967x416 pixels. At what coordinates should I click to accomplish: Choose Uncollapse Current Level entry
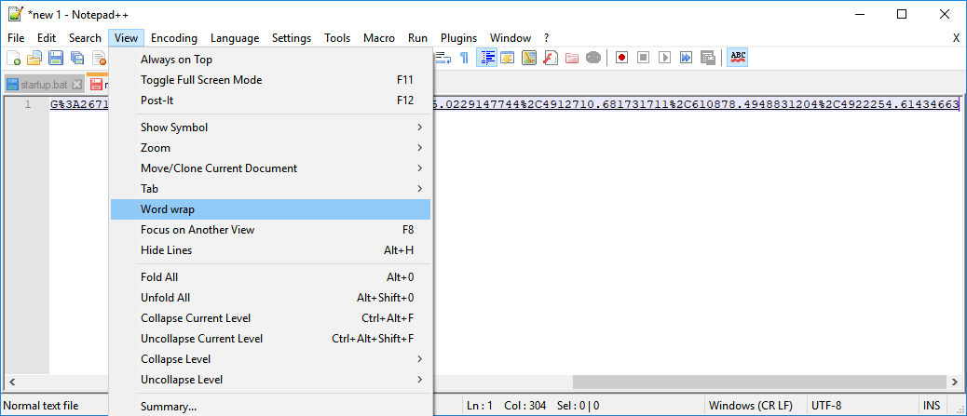(271, 339)
